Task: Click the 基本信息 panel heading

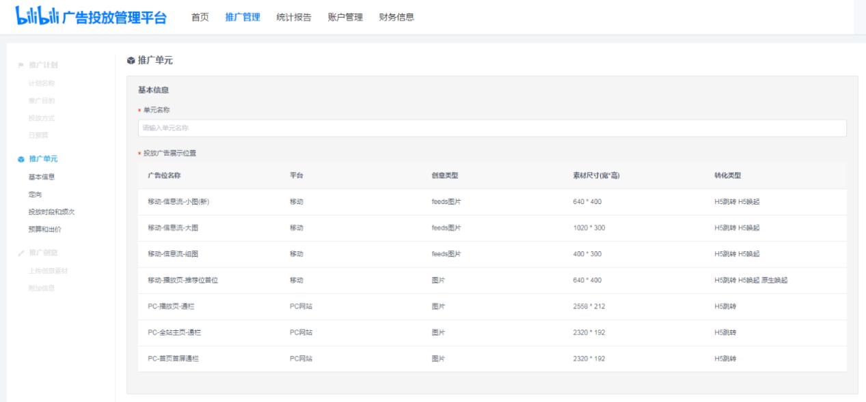Action: pyautogui.click(x=154, y=90)
